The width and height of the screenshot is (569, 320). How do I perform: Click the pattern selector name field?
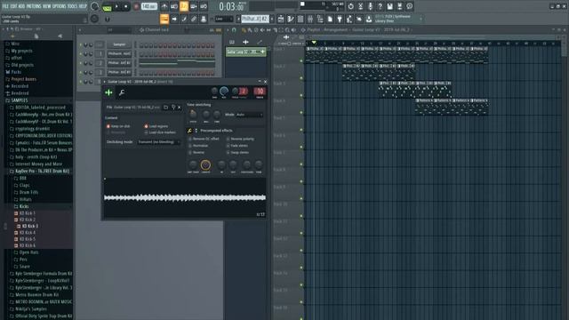pyautogui.click(x=255, y=19)
